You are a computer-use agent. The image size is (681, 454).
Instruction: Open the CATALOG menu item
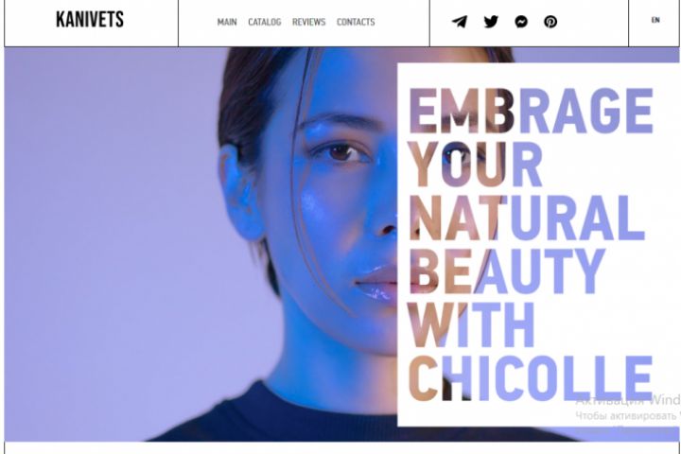pos(265,22)
